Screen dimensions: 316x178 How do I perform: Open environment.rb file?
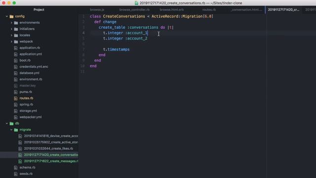click(x=31, y=79)
